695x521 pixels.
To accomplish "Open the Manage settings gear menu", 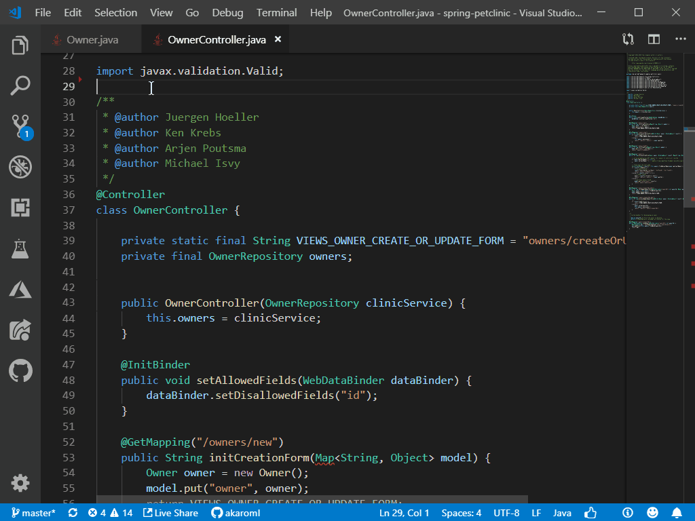I will [20, 483].
